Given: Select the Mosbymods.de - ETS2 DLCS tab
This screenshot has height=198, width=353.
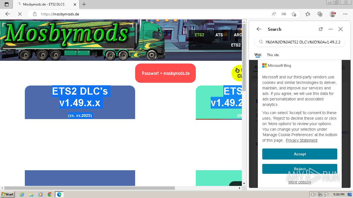Looking at the screenshot, I should coord(46,4).
